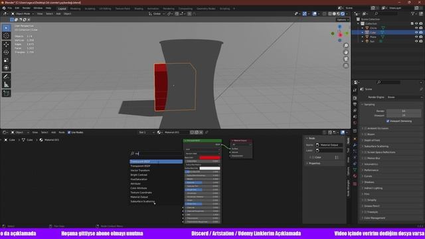Hide the Circle object with eye icon
Viewport: 425px width, 239px height.
(416, 28)
